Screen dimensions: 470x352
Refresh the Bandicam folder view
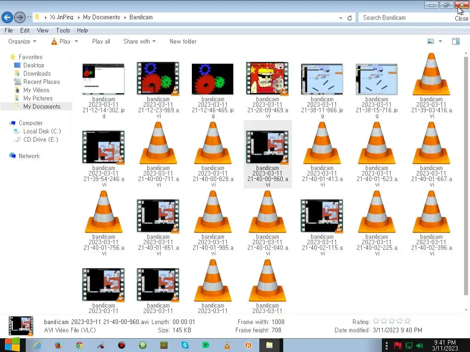click(x=349, y=18)
